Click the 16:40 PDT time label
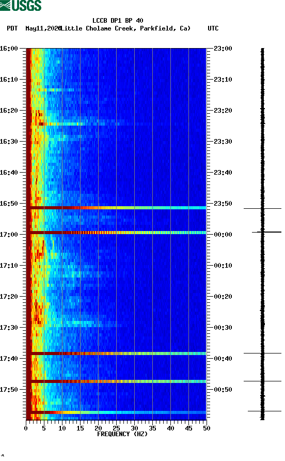This screenshot has height=461, width=285. click(x=9, y=173)
